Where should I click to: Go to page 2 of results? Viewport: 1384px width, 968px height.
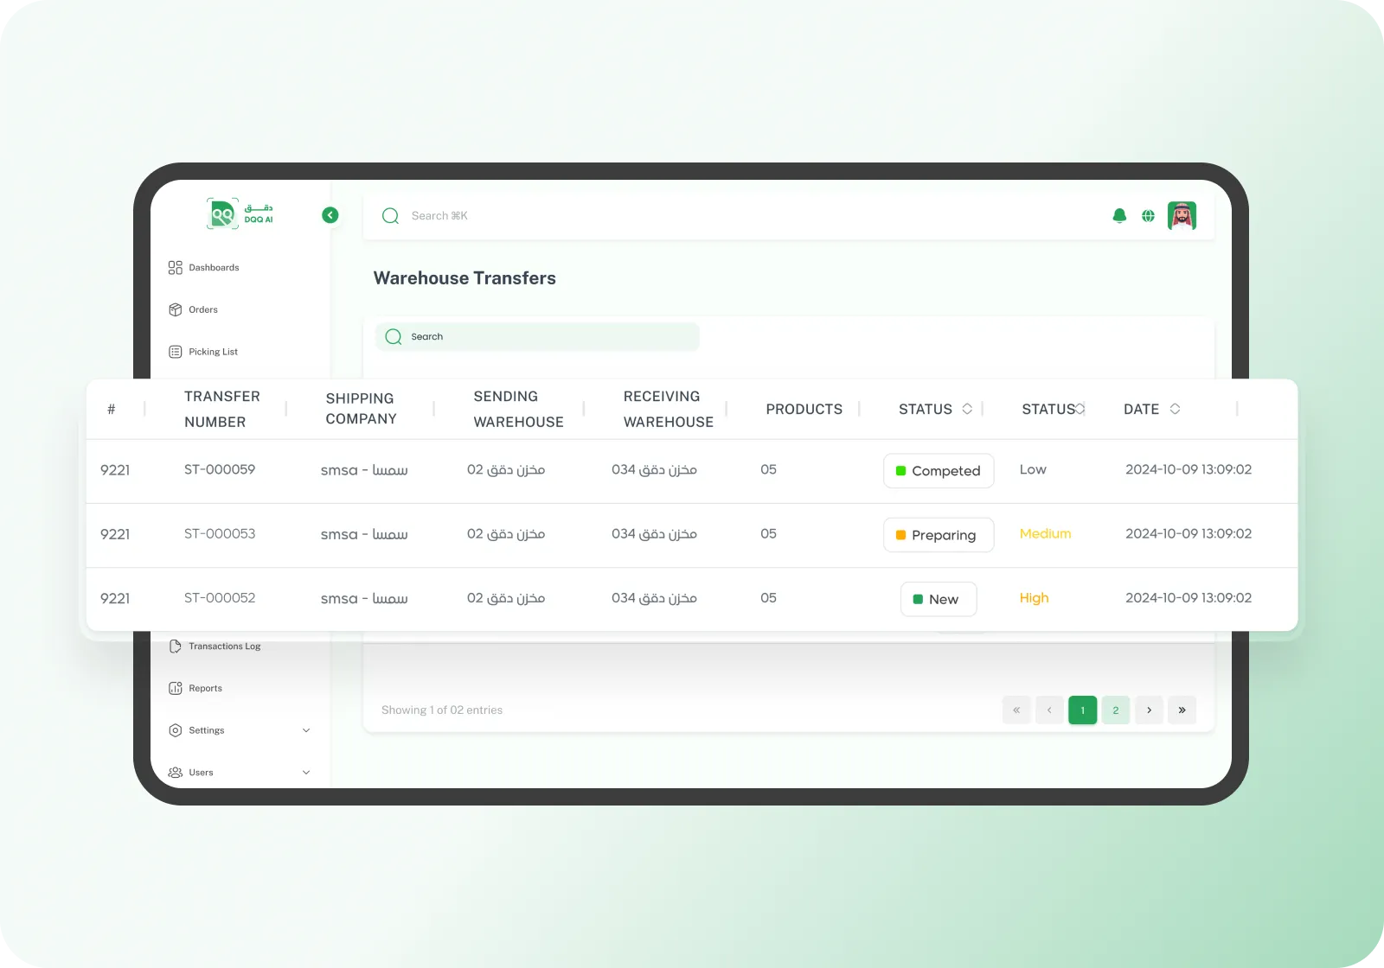click(x=1115, y=710)
